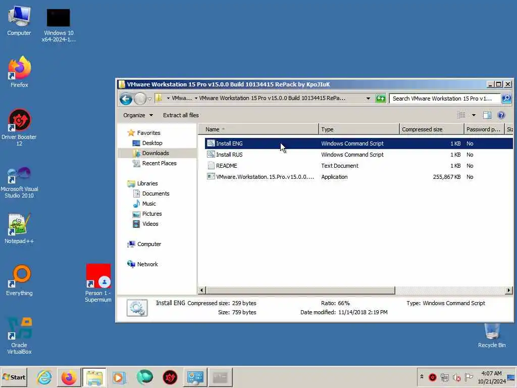Open the Organize dropdown menu

(138, 115)
